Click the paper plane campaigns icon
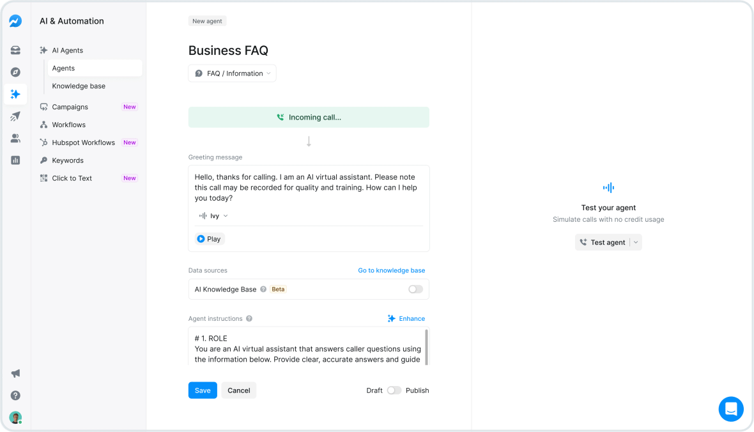This screenshot has width=754, height=432. [15, 116]
